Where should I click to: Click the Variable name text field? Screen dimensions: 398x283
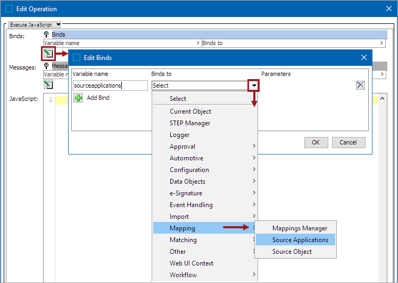click(x=110, y=85)
